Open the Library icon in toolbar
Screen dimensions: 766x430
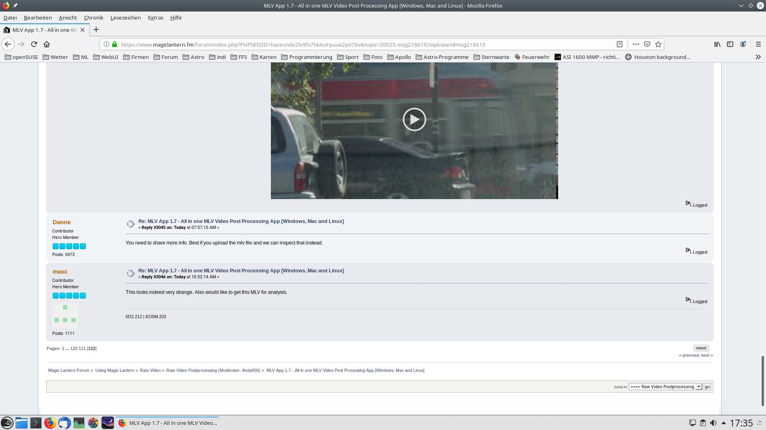tap(717, 44)
